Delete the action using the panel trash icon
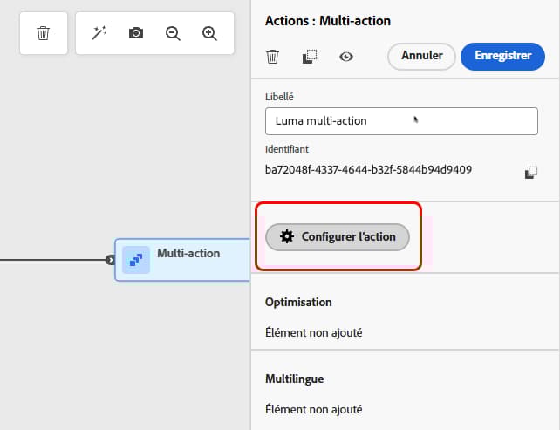Image resolution: width=560 pixels, height=430 pixels. pyautogui.click(x=273, y=57)
